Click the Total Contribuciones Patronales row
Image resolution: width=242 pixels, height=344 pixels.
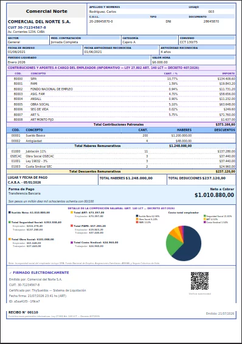(121, 124)
